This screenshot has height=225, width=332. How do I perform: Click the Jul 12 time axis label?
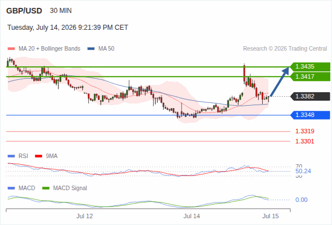[x=84, y=216]
